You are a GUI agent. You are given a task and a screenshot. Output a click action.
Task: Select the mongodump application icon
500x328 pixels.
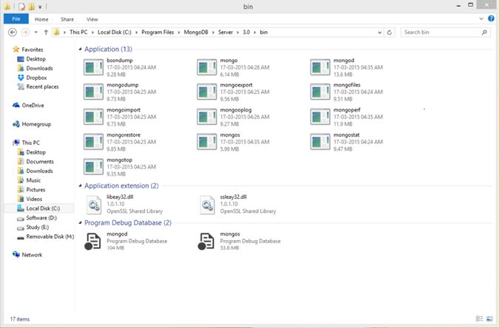click(x=93, y=92)
